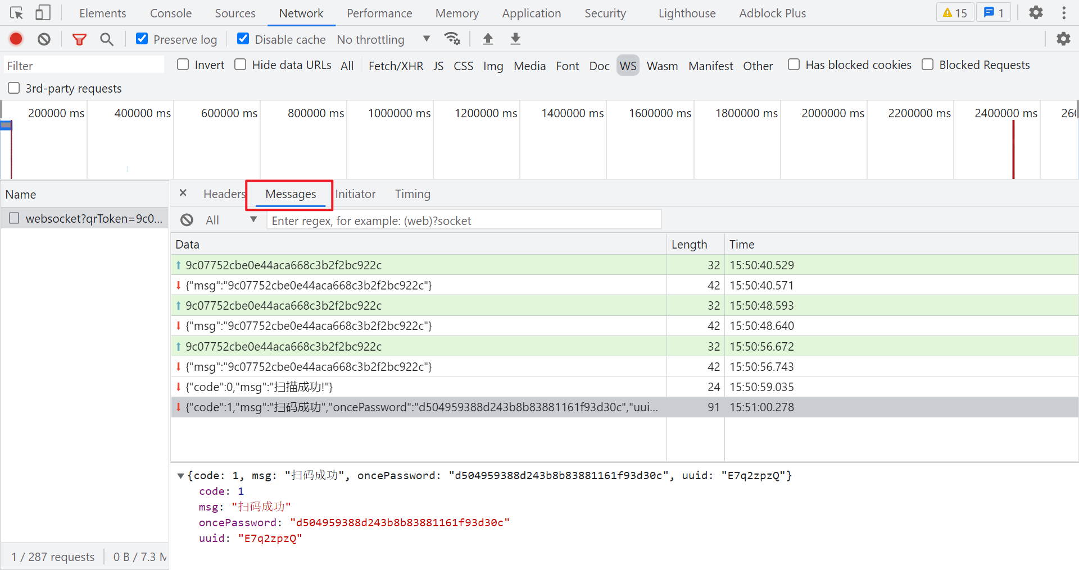Check the websocket request row checkbox
Screen dimensions: 1079x570
click(x=14, y=218)
